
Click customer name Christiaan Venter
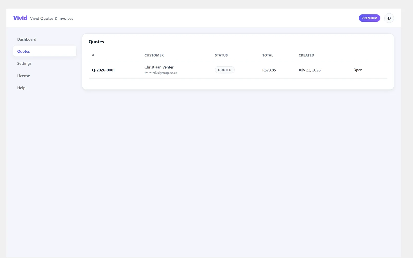pyautogui.click(x=159, y=67)
